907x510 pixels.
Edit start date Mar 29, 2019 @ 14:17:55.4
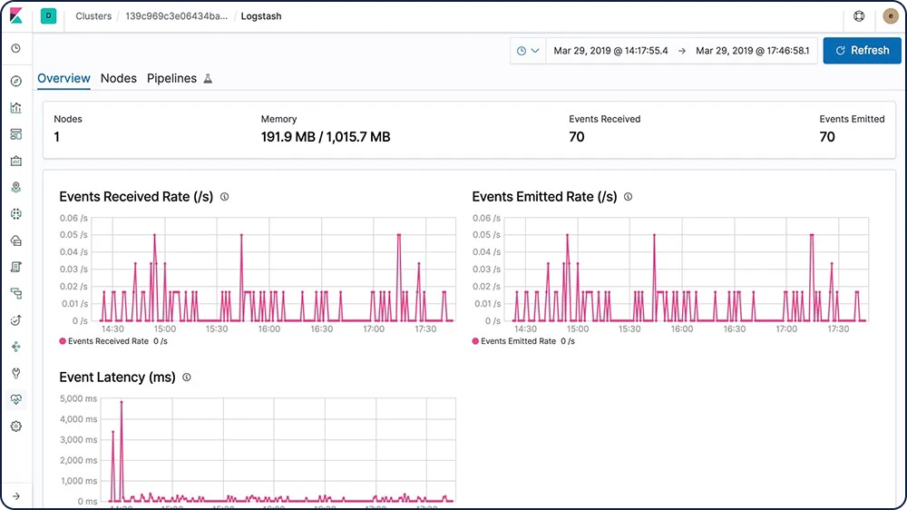(x=610, y=51)
